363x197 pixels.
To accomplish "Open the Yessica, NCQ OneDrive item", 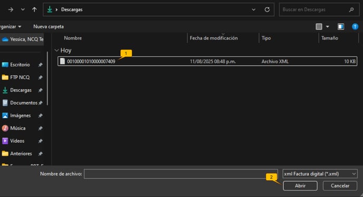I will coord(22,40).
